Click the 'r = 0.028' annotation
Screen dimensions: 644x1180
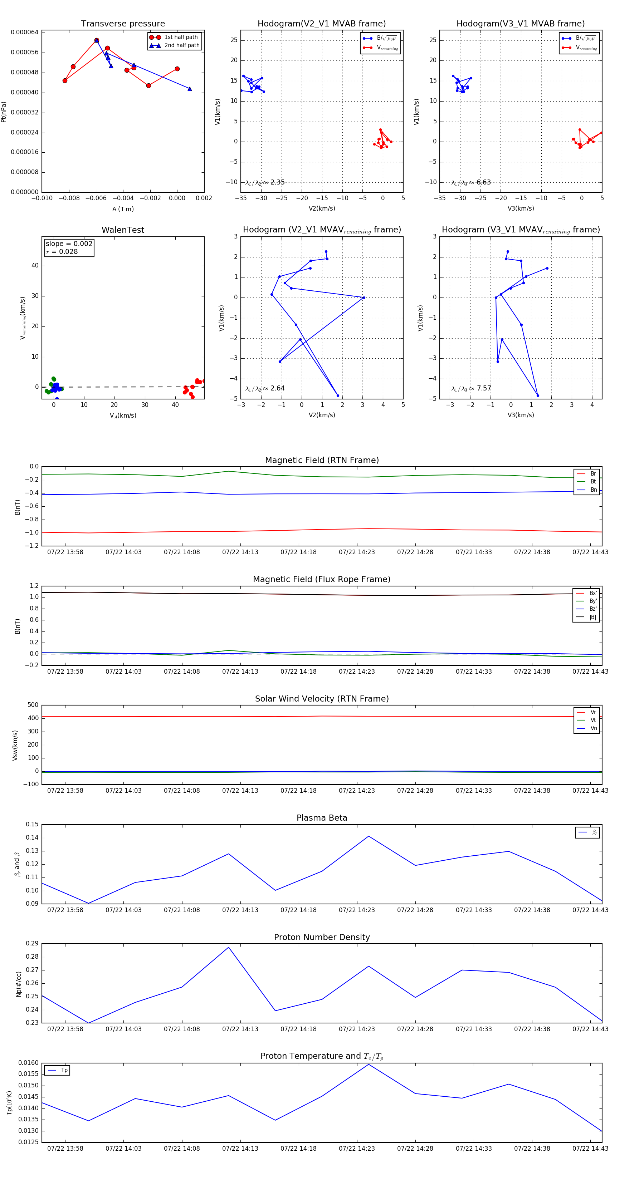[x=62, y=251]
